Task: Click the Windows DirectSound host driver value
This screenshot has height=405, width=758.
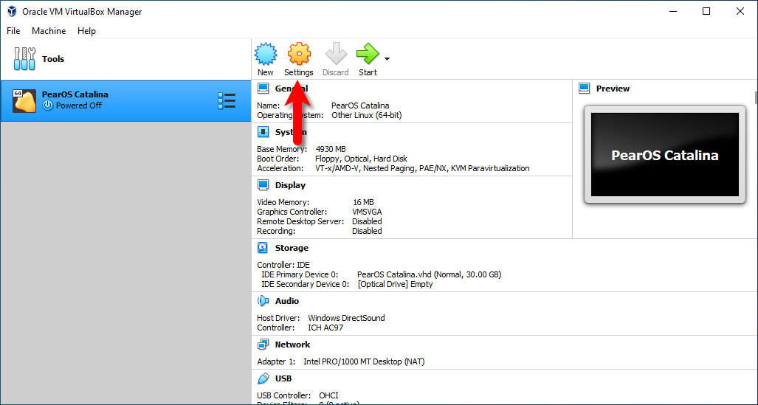Action: [347, 318]
